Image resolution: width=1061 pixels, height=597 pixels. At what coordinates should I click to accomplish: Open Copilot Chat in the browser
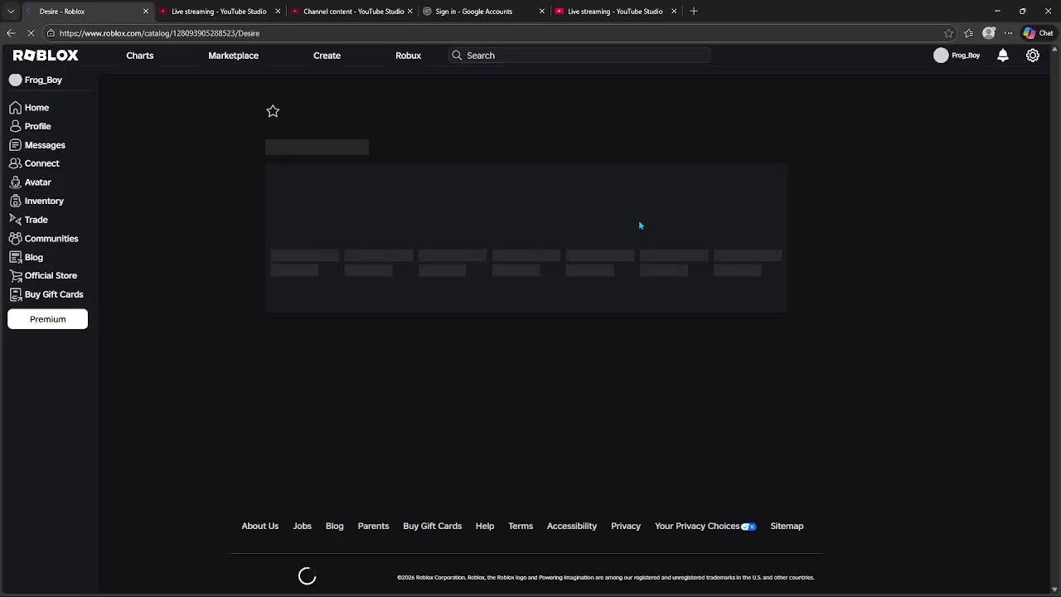1038,33
